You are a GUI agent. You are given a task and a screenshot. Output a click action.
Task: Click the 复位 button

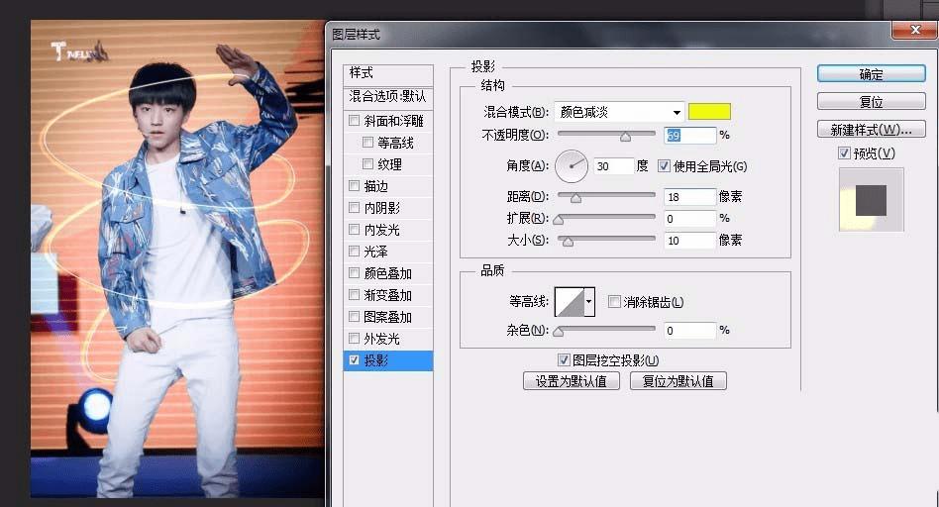click(872, 102)
